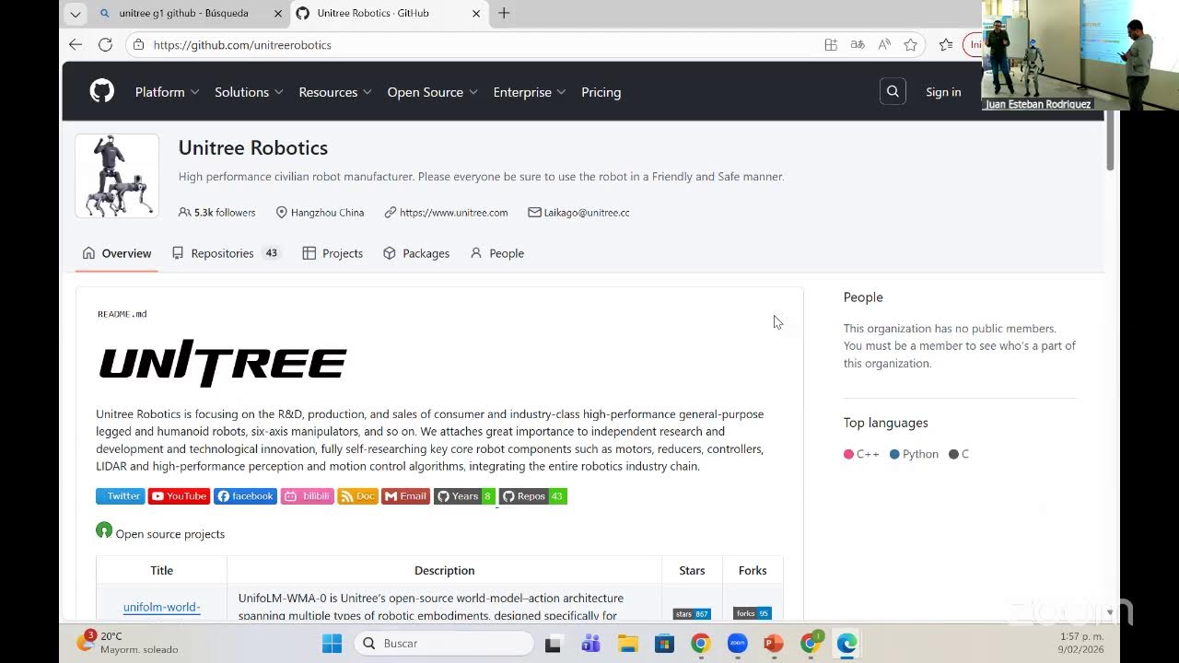Go to the Pricing page
The height and width of the screenshot is (663, 1179).
[601, 92]
